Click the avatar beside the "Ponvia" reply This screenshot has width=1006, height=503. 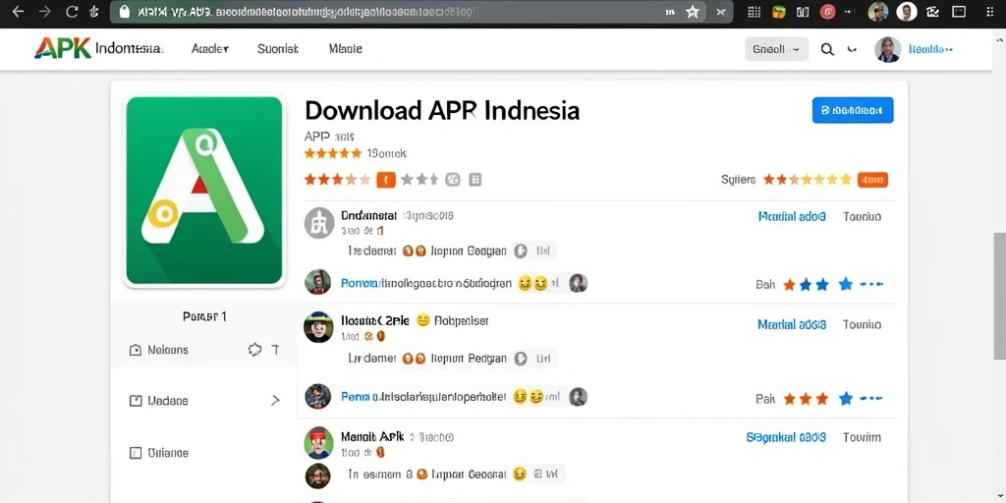click(317, 282)
